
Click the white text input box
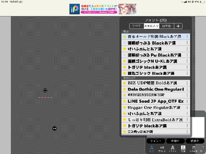click(198, 127)
